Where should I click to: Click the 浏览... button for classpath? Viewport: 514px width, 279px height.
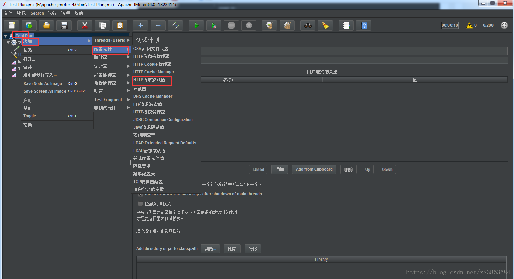pyautogui.click(x=210, y=249)
